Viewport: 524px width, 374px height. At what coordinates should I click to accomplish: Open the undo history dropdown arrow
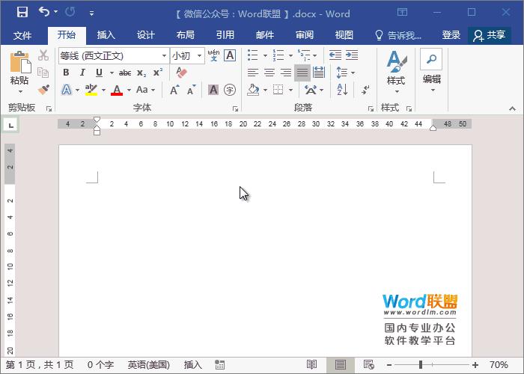point(56,12)
